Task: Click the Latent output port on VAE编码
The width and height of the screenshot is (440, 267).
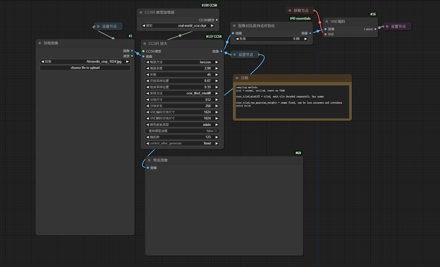Action: [x=376, y=29]
